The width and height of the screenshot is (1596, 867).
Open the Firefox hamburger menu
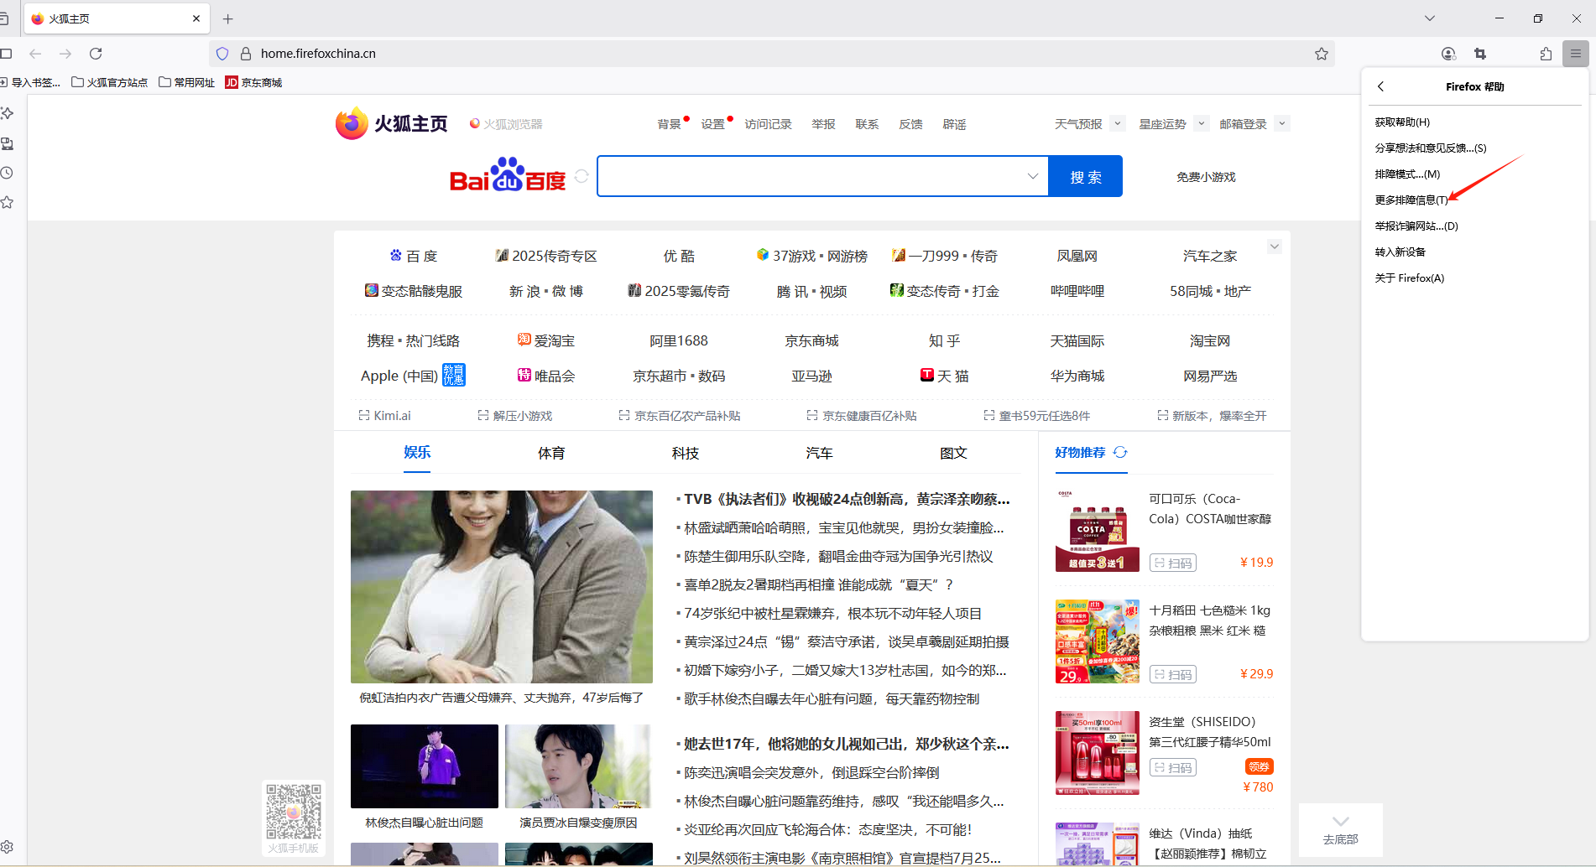pos(1576,54)
